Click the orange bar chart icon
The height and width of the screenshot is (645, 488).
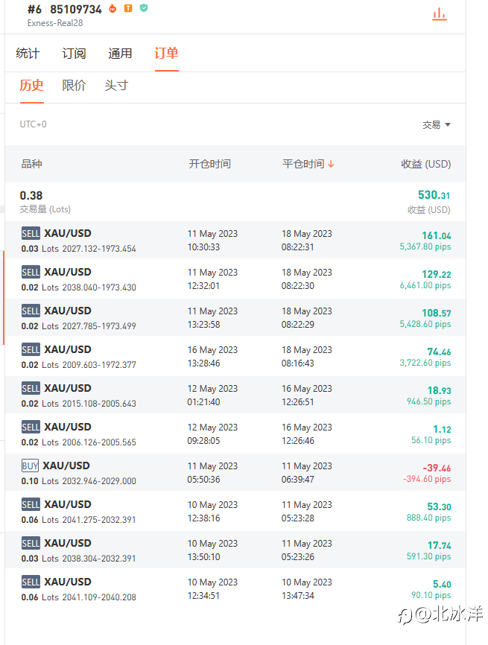pyautogui.click(x=439, y=14)
